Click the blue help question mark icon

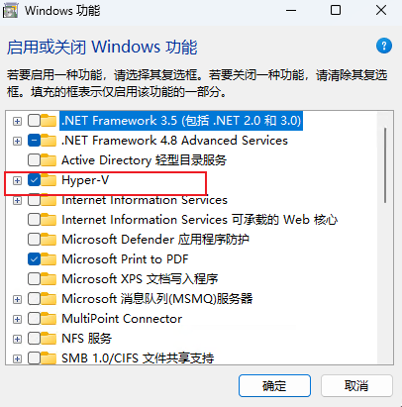coord(384,46)
